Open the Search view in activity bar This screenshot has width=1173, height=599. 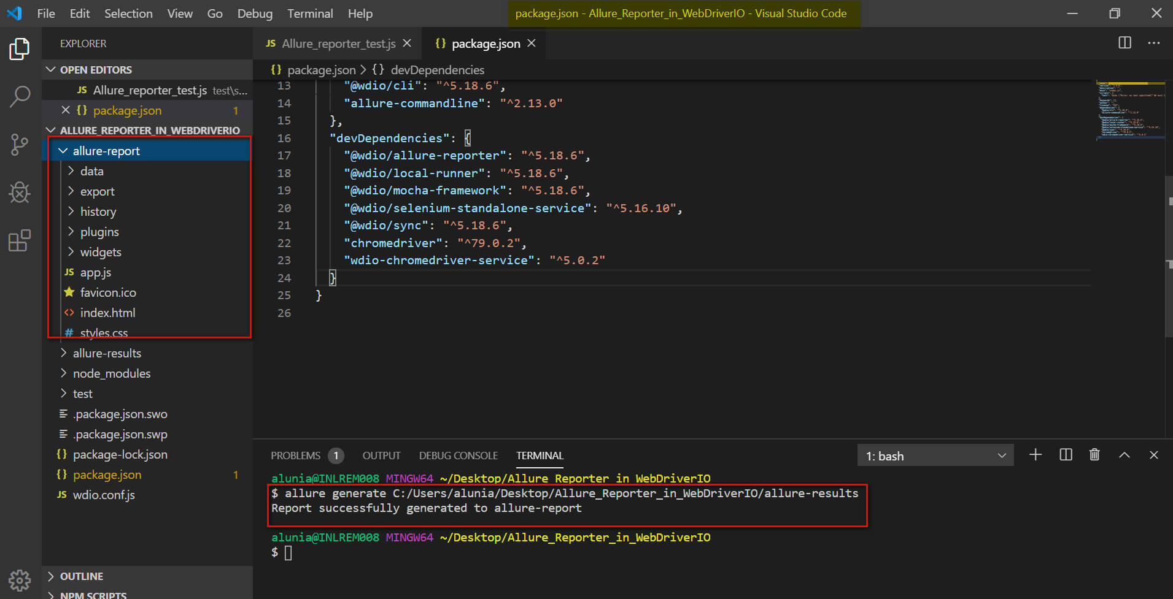20,97
